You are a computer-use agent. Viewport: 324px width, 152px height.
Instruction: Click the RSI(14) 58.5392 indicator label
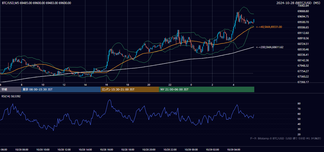[11, 96]
